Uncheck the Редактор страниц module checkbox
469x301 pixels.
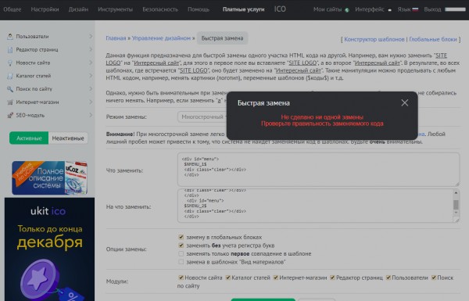332,278
